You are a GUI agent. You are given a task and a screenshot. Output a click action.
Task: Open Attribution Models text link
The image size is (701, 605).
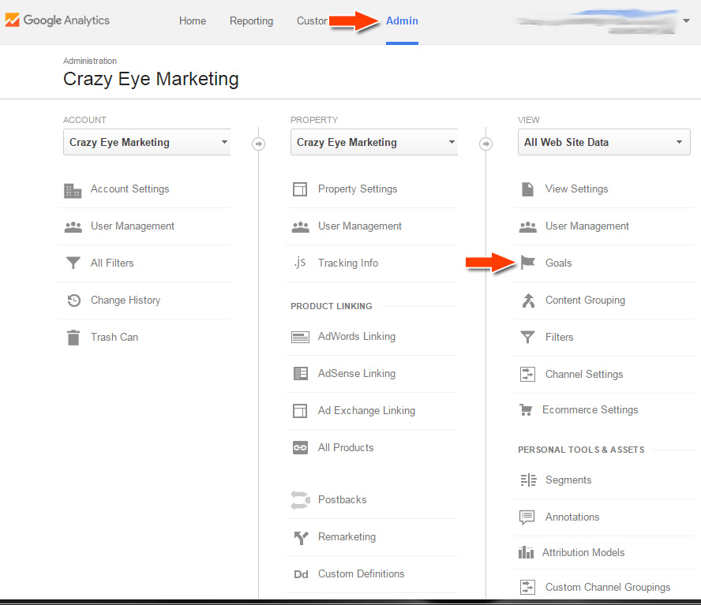pos(583,552)
